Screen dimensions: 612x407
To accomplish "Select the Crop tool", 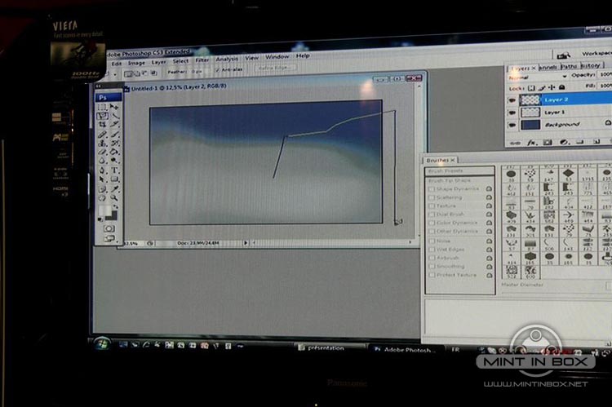I will [102, 125].
